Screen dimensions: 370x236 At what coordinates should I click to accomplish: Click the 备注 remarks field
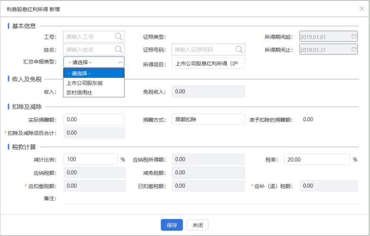coord(209,199)
